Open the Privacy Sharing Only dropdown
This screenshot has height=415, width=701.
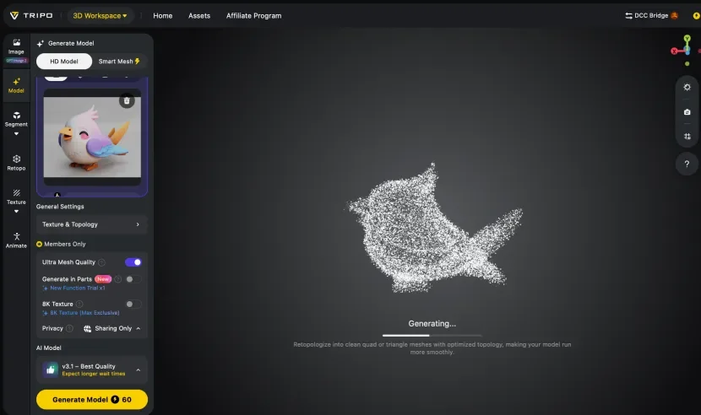112,328
